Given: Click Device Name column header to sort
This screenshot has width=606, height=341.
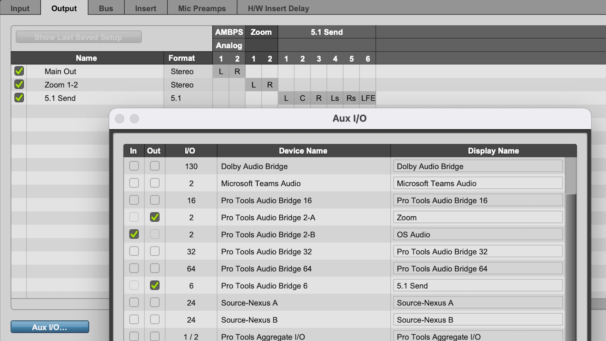Looking at the screenshot, I should 303,151.
